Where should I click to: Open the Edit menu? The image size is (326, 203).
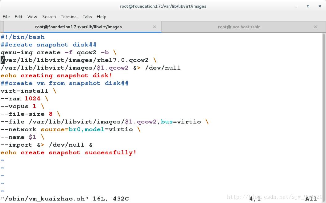19,17
